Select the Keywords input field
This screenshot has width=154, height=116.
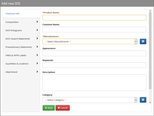[x=94, y=65]
